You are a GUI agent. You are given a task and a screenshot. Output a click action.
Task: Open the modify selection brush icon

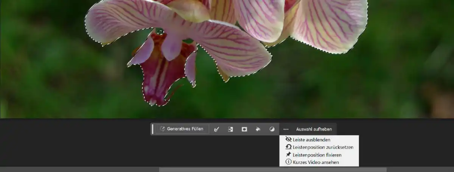tap(216, 129)
